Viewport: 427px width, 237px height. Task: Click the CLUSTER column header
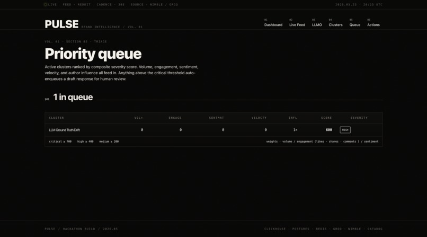56,118
